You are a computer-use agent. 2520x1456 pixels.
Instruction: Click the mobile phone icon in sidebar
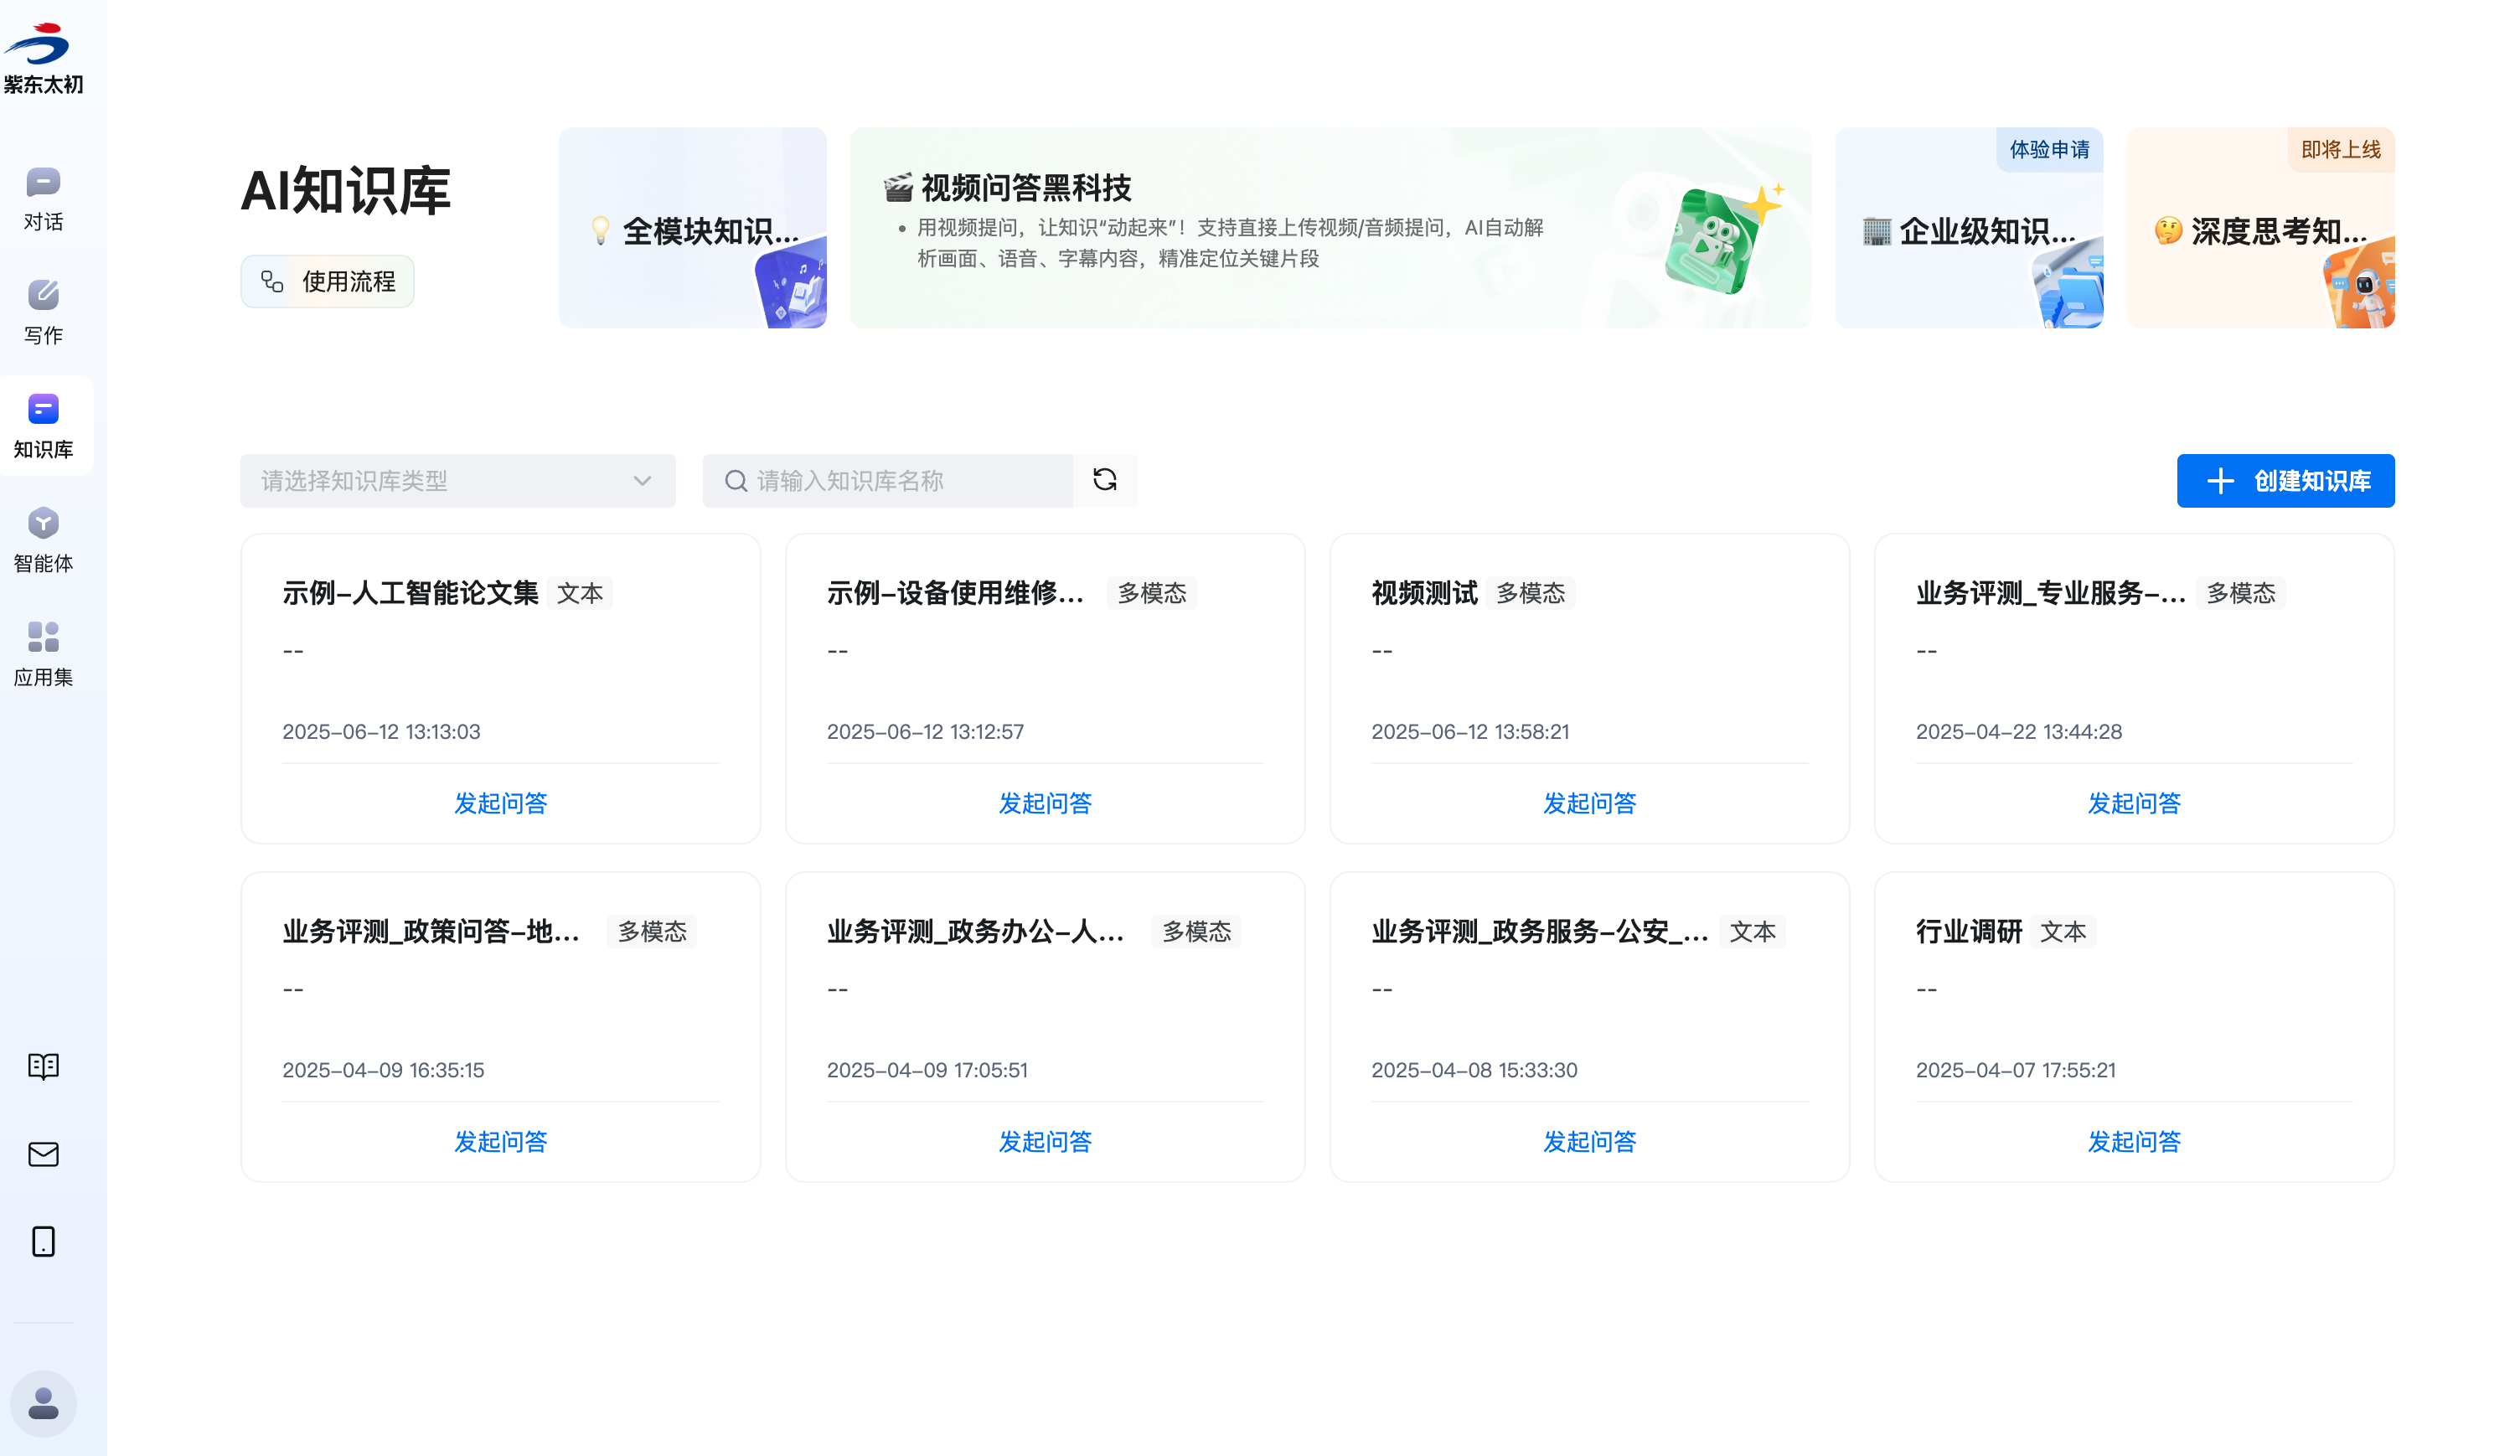click(43, 1242)
